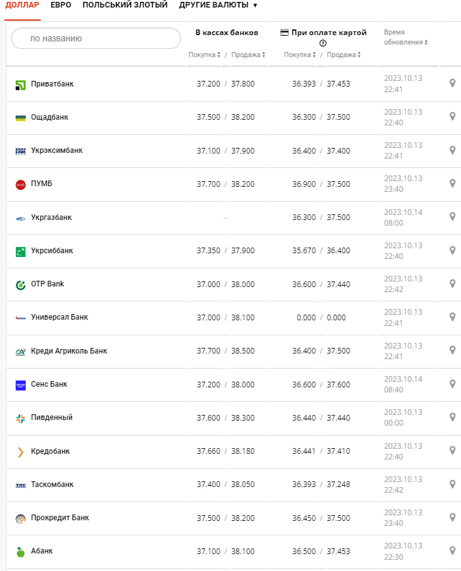Click the map pin for Ощадбанк
The height and width of the screenshot is (571, 461).
[452, 117]
